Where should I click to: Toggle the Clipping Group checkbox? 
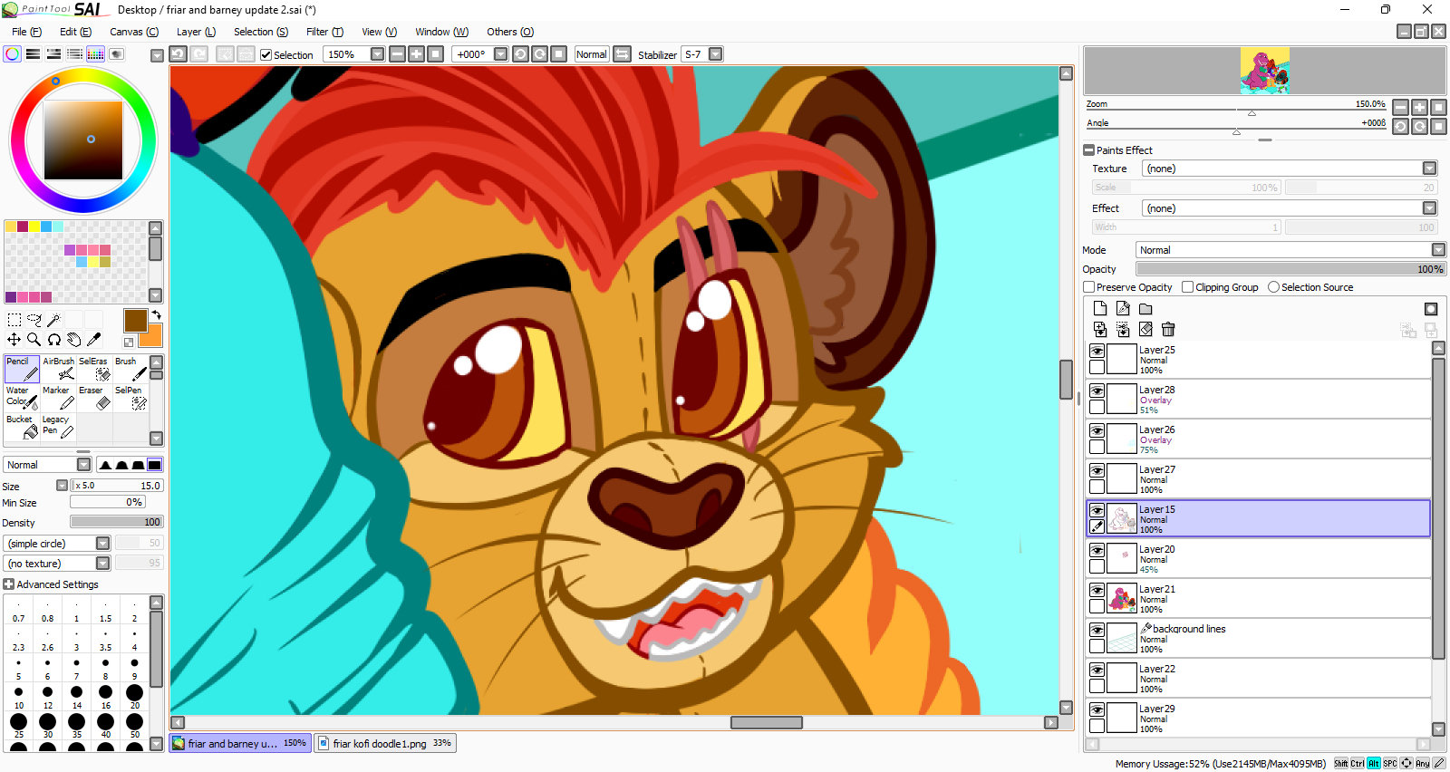pyautogui.click(x=1188, y=287)
